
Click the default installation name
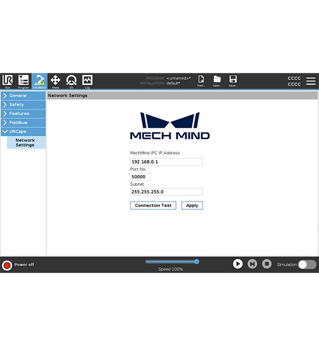pos(173,84)
